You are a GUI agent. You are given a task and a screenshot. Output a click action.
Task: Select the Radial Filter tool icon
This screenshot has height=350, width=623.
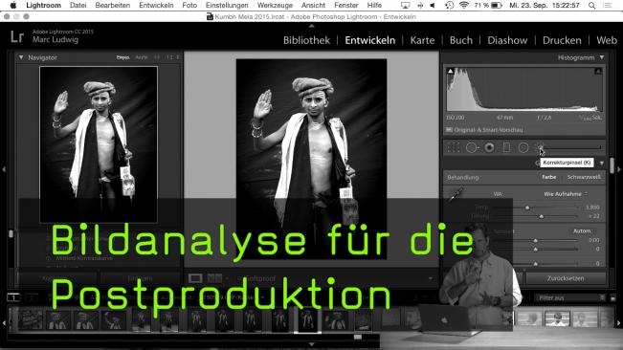click(523, 147)
